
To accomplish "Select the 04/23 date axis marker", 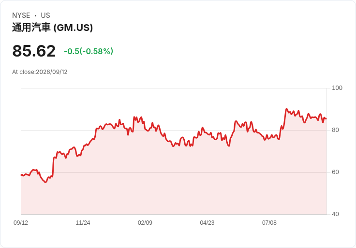I will tap(207, 223).
